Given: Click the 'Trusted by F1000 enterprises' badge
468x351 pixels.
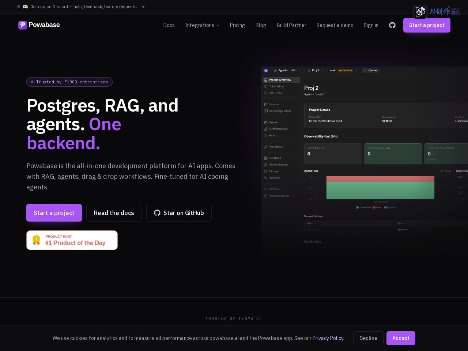Looking at the screenshot, I should [x=69, y=82].
